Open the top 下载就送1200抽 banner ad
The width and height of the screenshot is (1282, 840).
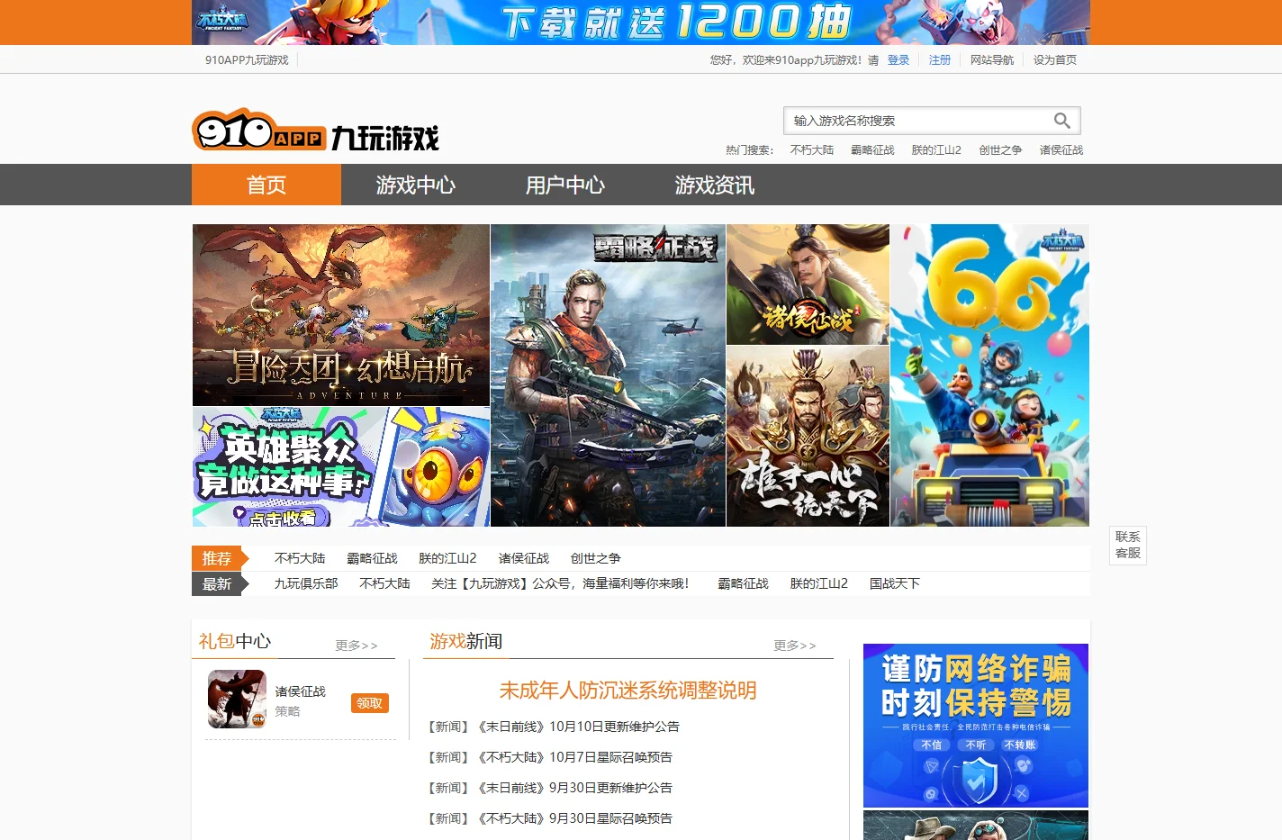pos(641,23)
